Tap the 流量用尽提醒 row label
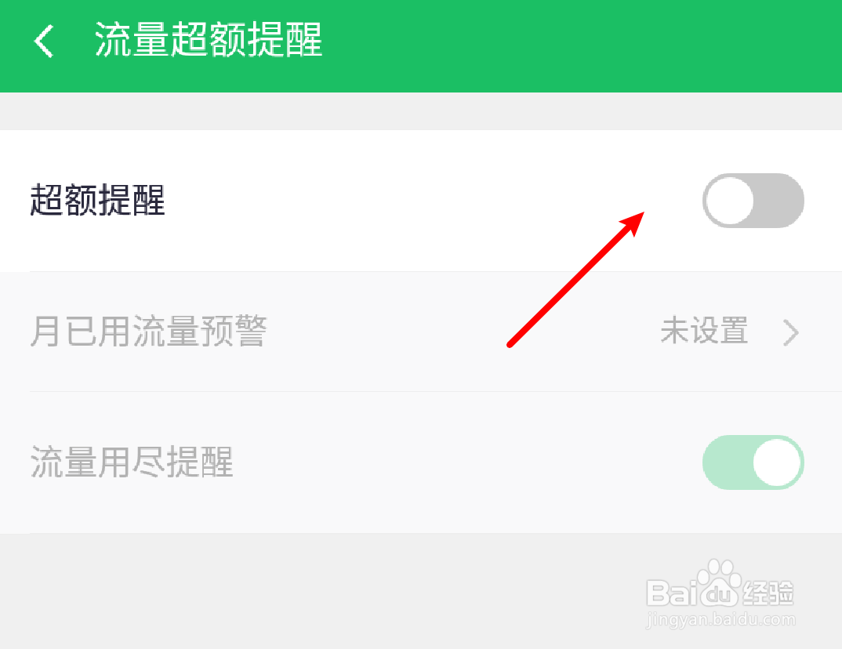This screenshot has height=649, width=842. (x=132, y=462)
